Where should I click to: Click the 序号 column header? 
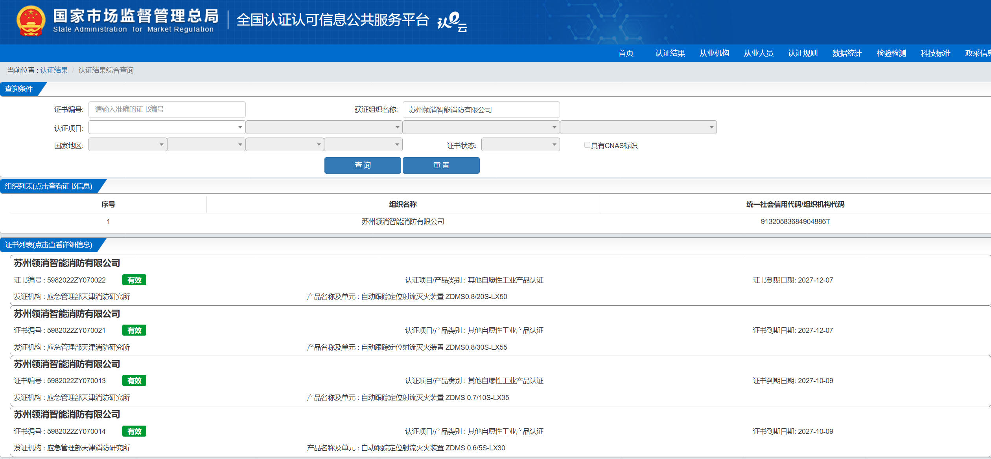pyautogui.click(x=108, y=204)
